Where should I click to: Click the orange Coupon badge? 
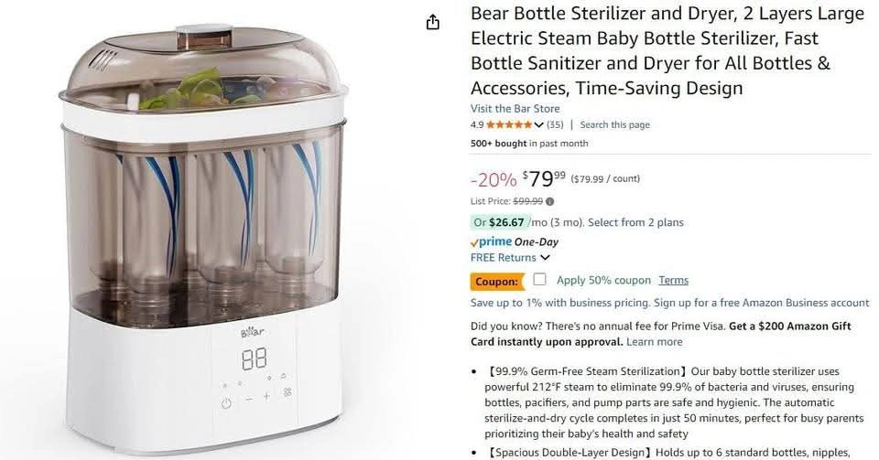[x=497, y=281]
